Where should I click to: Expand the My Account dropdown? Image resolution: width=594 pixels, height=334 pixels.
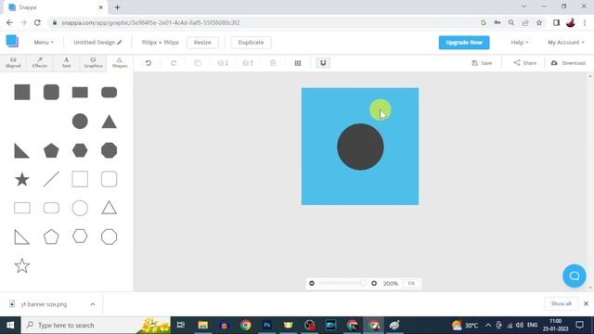566,43
